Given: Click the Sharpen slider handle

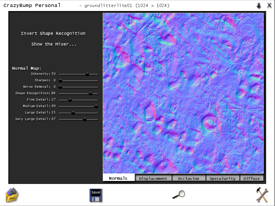Looking at the screenshot, I should pos(61,80).
